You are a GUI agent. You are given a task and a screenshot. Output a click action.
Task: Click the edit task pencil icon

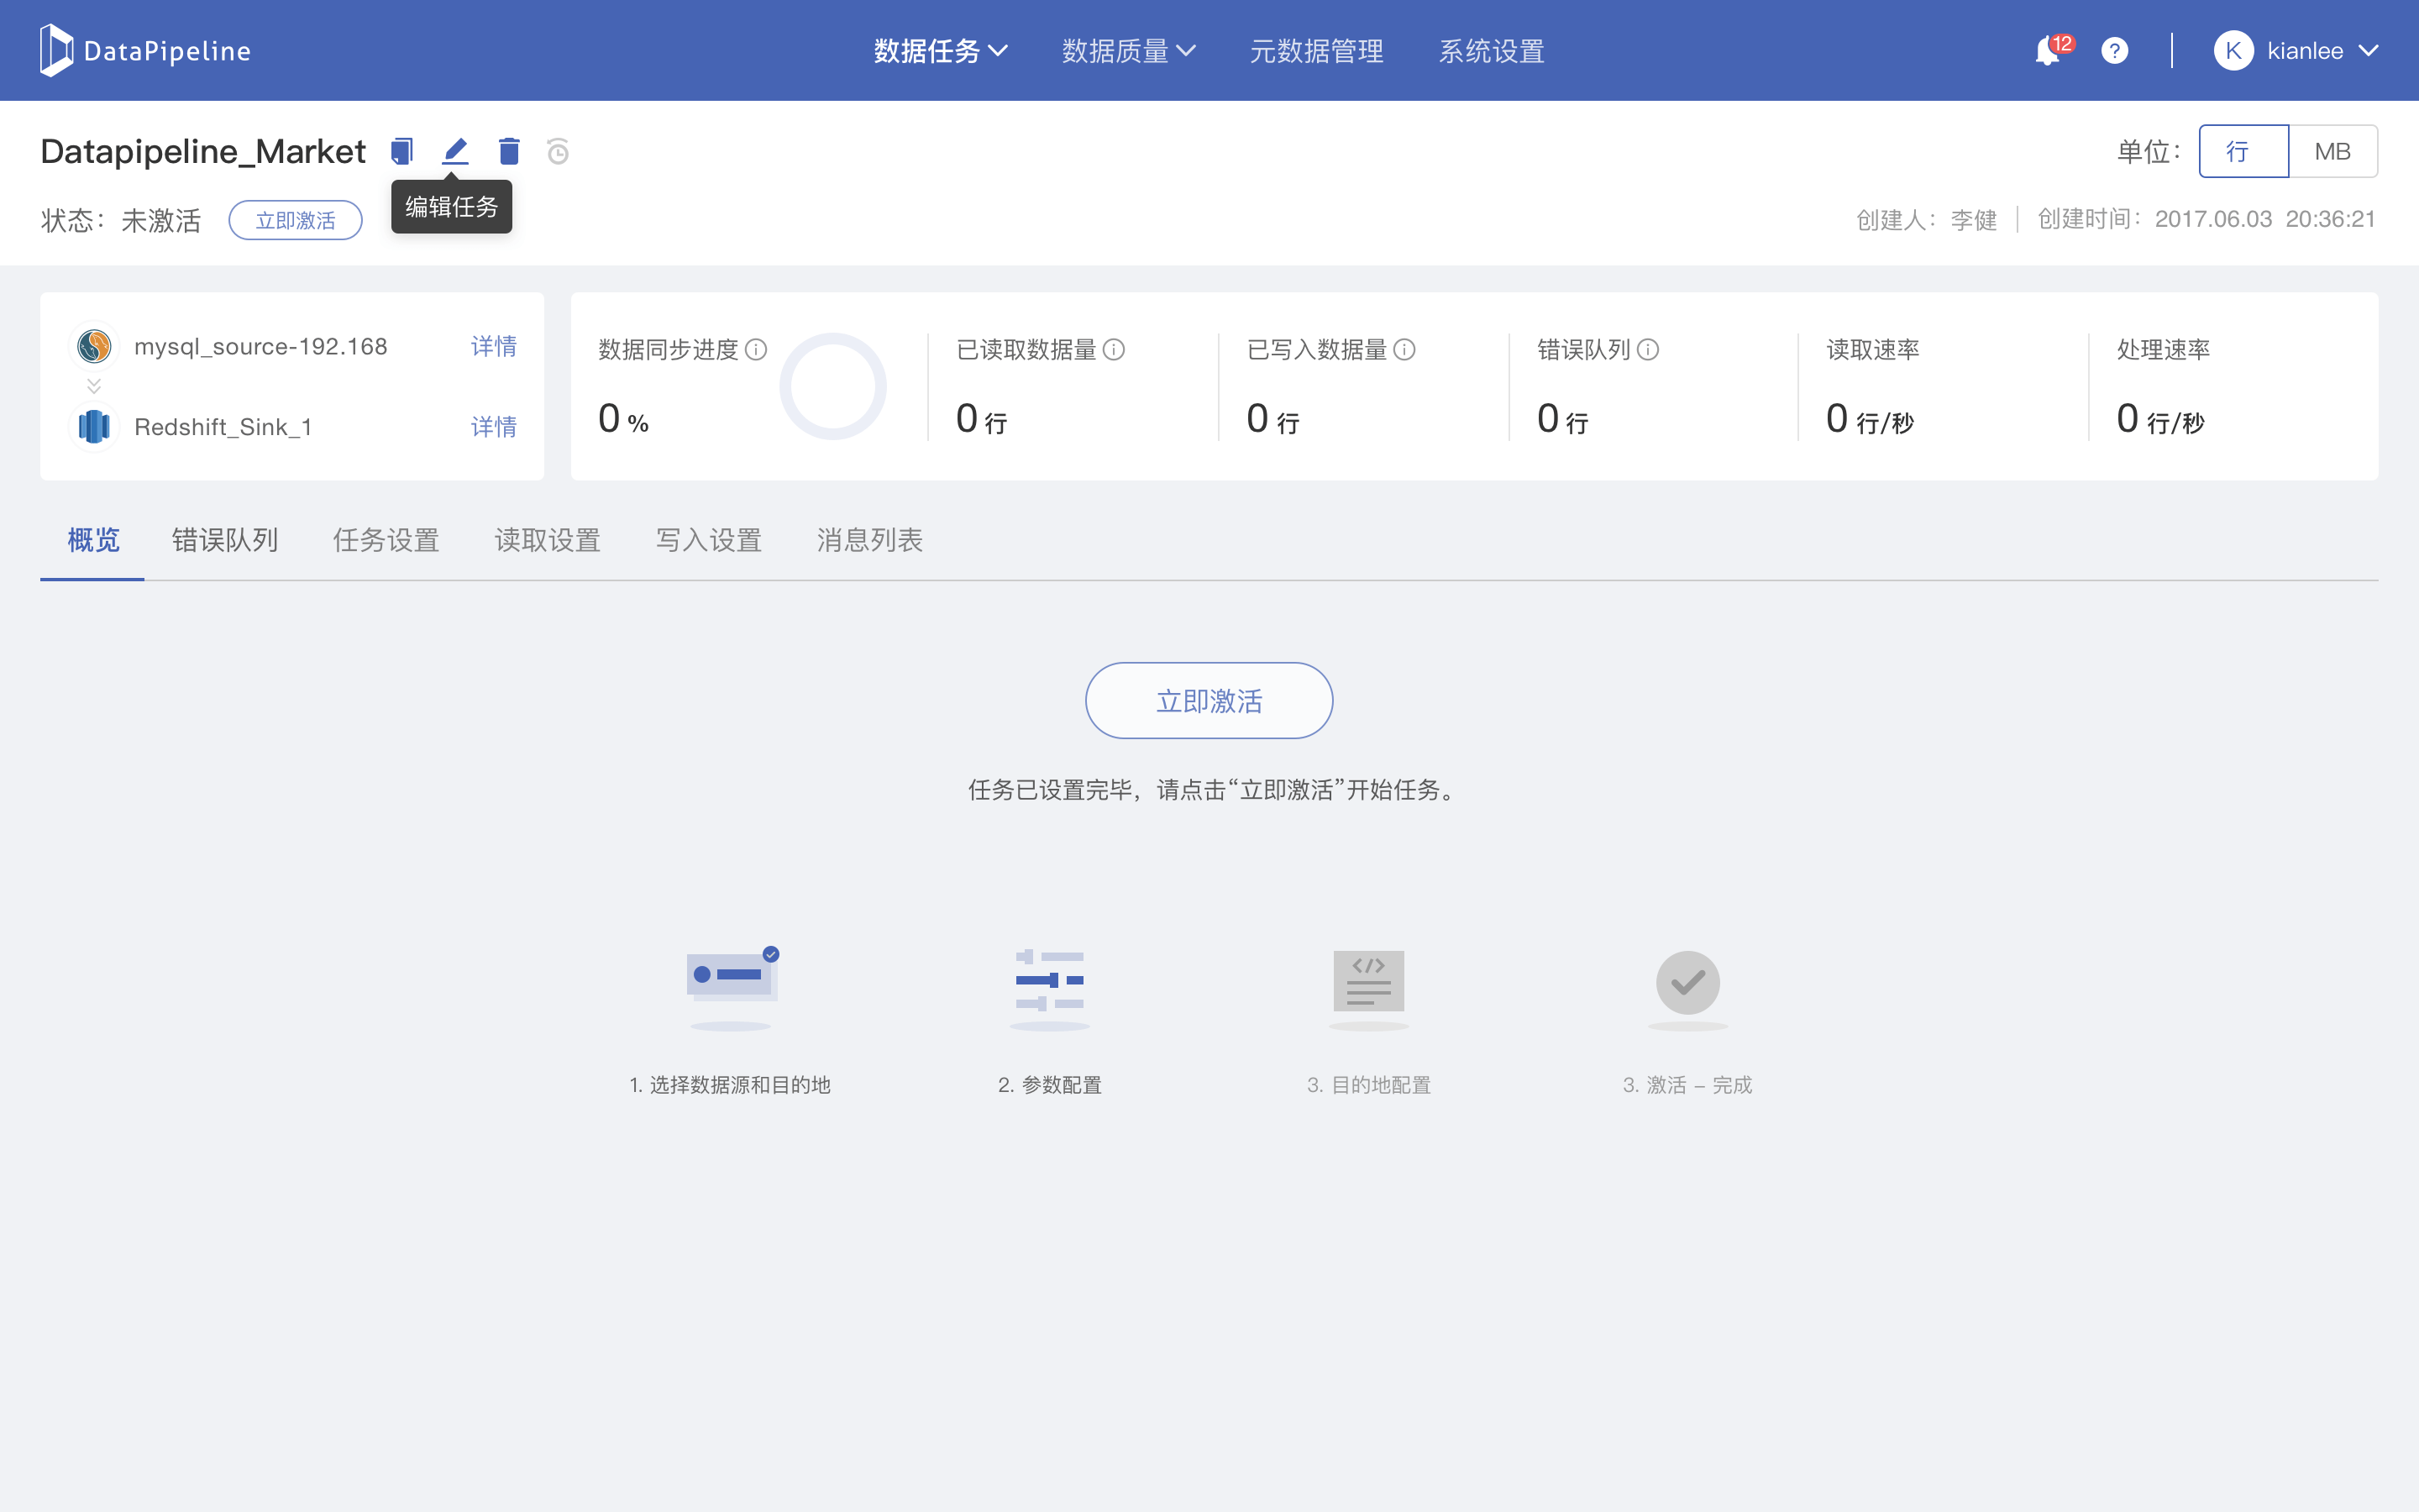(x=454, y=151)
